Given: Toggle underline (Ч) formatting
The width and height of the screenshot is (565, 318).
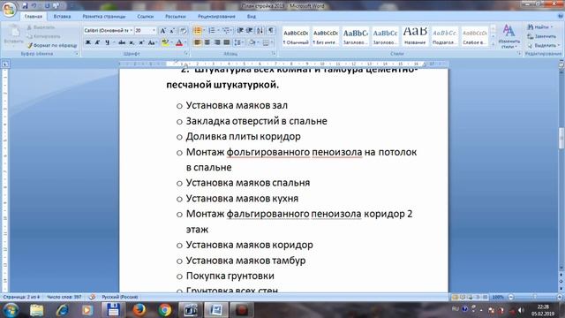Looking at the screenshot, I should click(107, 42).
